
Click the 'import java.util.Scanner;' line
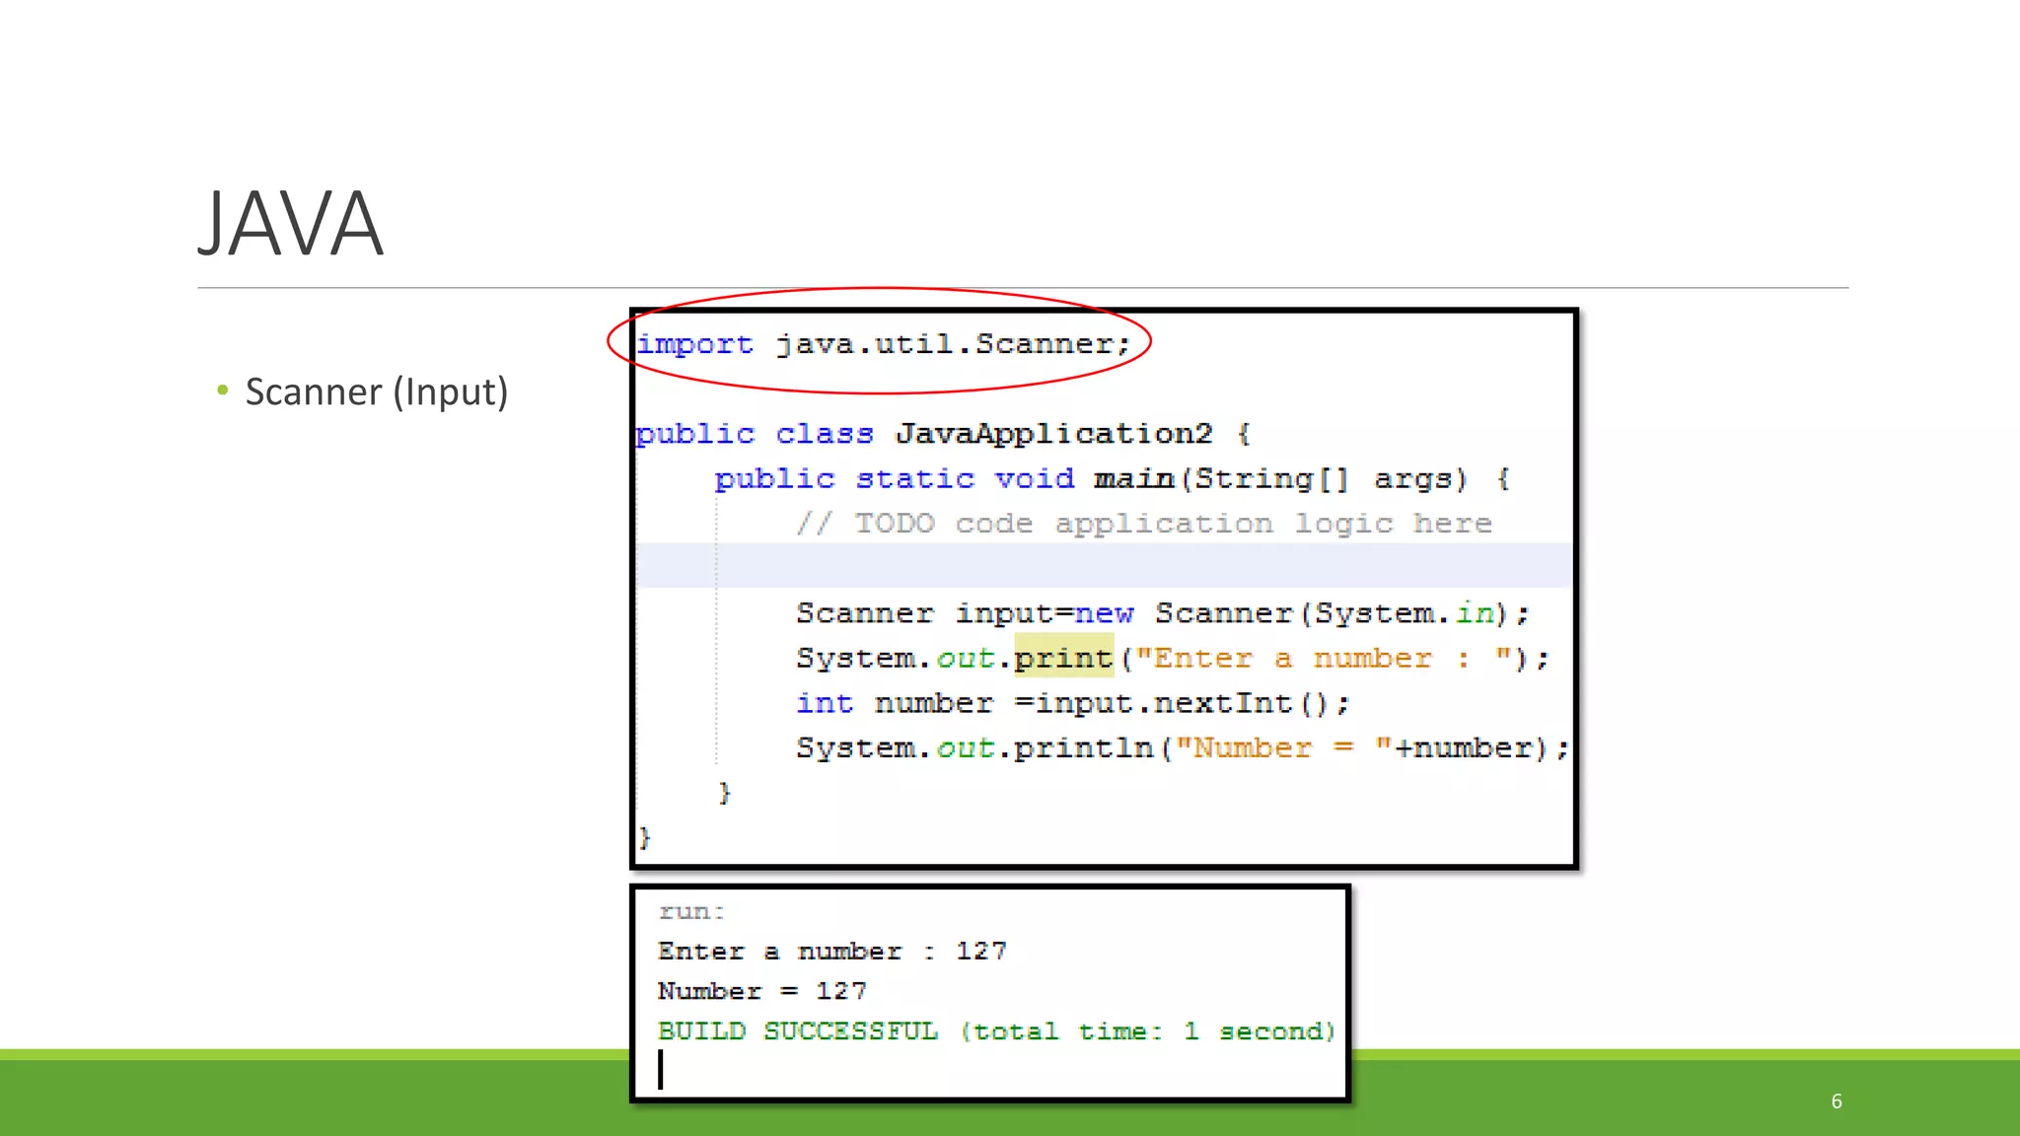[884, 344]
